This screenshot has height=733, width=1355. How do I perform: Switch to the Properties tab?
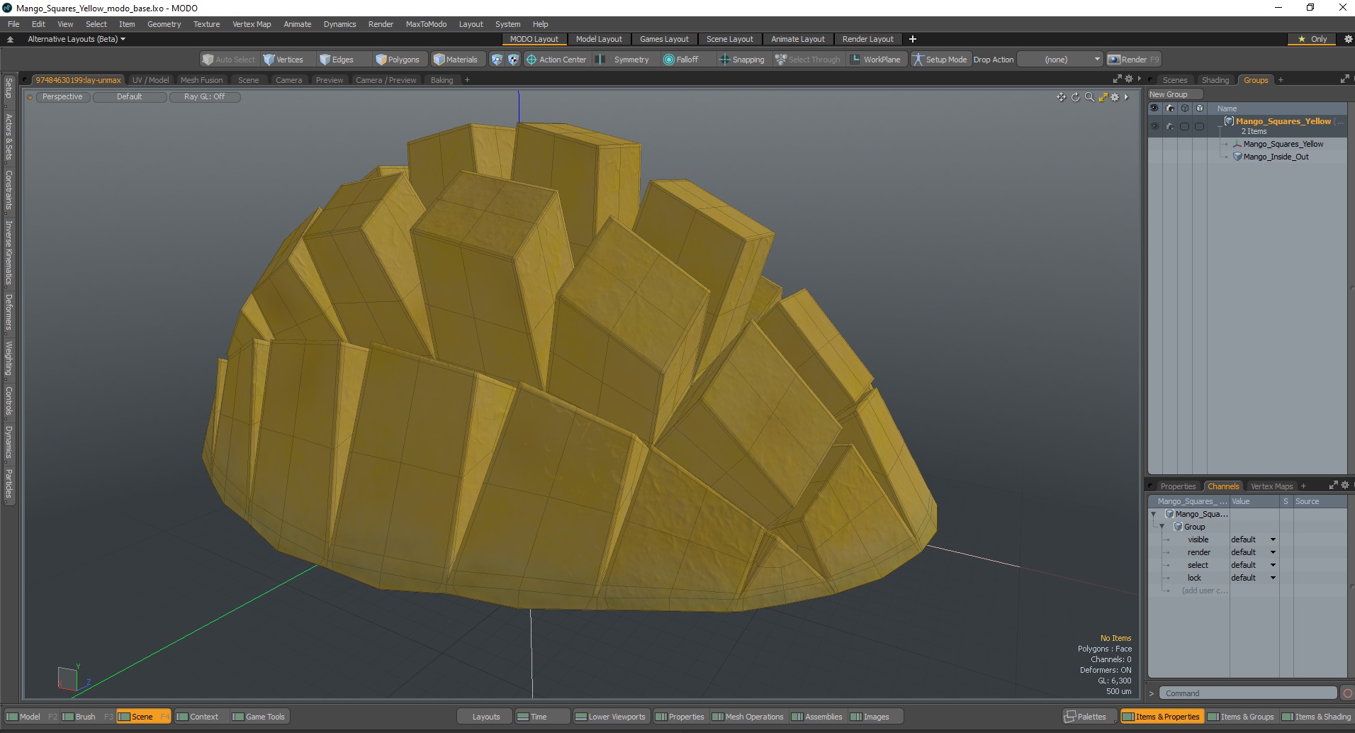click(x=1177, y=486)
